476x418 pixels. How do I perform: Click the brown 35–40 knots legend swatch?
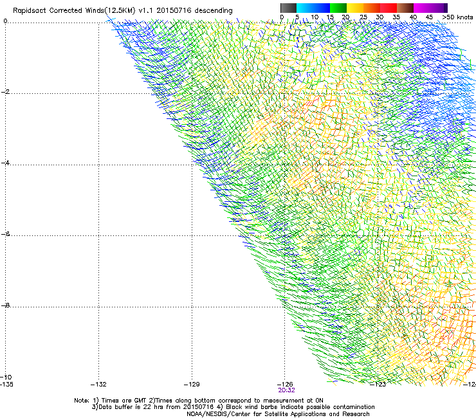point(405,8)
